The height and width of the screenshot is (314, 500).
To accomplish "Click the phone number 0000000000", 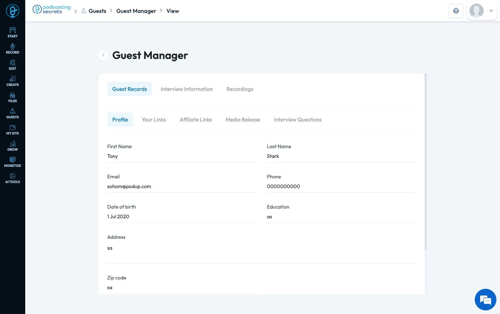I will [x=283, y=186].
